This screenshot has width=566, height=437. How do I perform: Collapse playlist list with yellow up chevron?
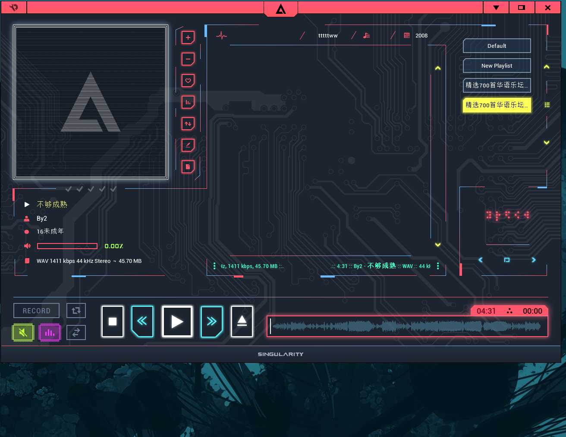[x=547, y=67]
